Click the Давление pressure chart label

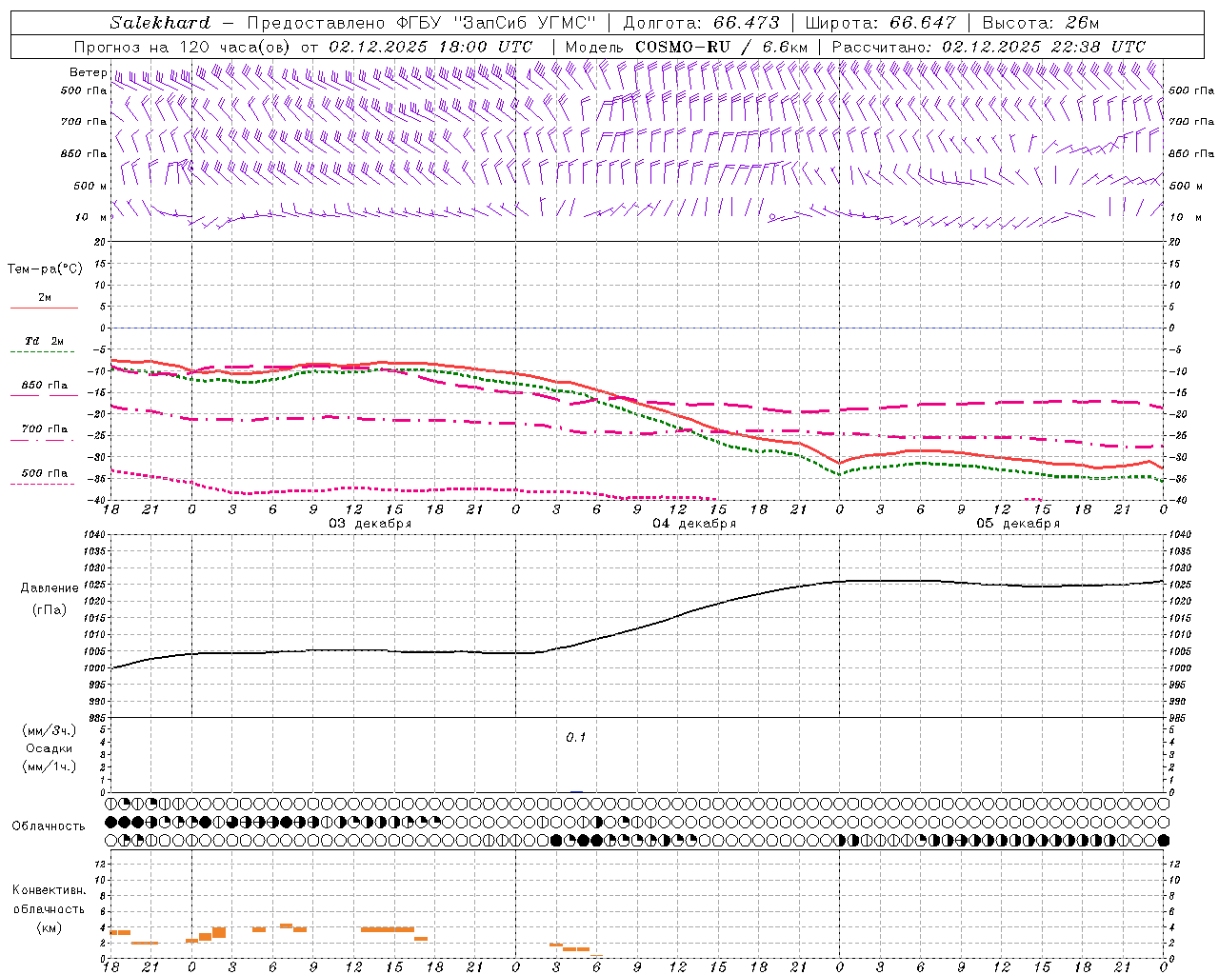point(51,588)
